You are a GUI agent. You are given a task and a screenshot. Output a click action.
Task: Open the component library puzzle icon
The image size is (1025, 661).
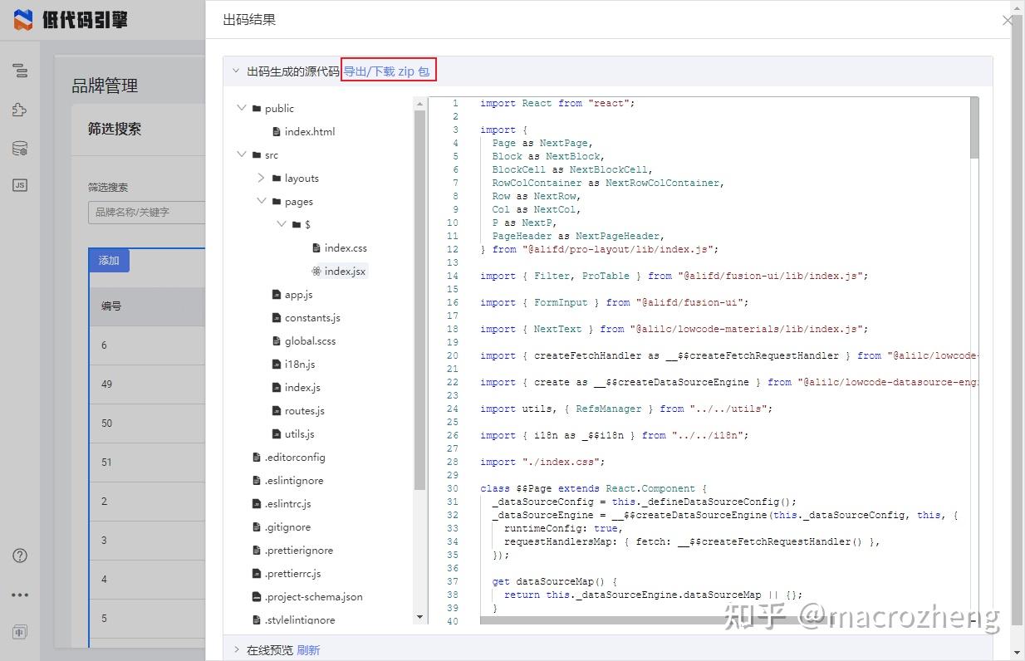(20, 110)
